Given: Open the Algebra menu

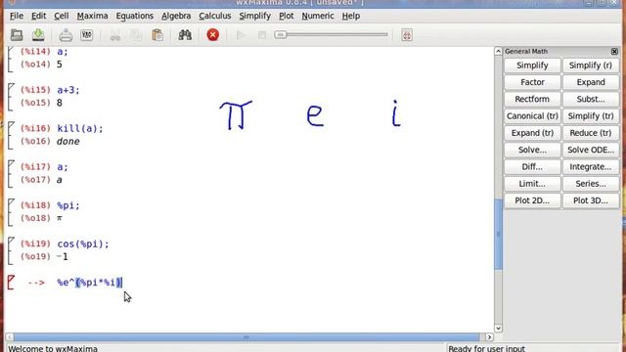Looking at the screenshot, I should pyautogui.click(x=176, y=16).
